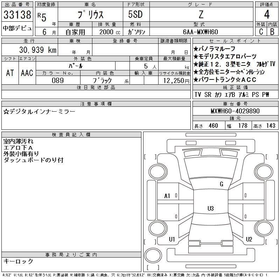Click the G windshield marker on the diagram
Screen dimensions: 280x280
[221, 184]
